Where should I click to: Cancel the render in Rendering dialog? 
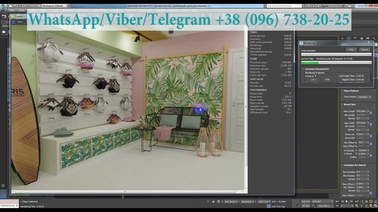(364, 49)
